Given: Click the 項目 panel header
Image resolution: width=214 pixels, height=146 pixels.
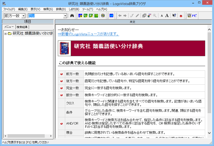Looking at the screenshot, I should (28, 21).
